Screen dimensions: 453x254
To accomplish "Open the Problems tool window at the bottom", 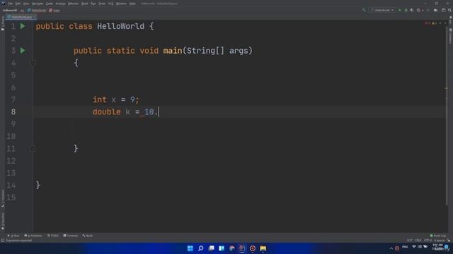I will (x=33, y=236).
